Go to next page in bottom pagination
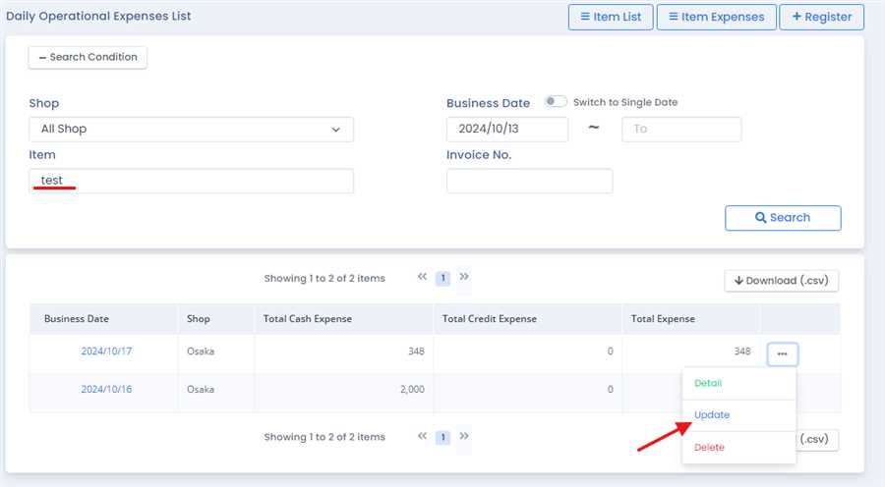This screenshot has height=487, width=885. [464, 436]
